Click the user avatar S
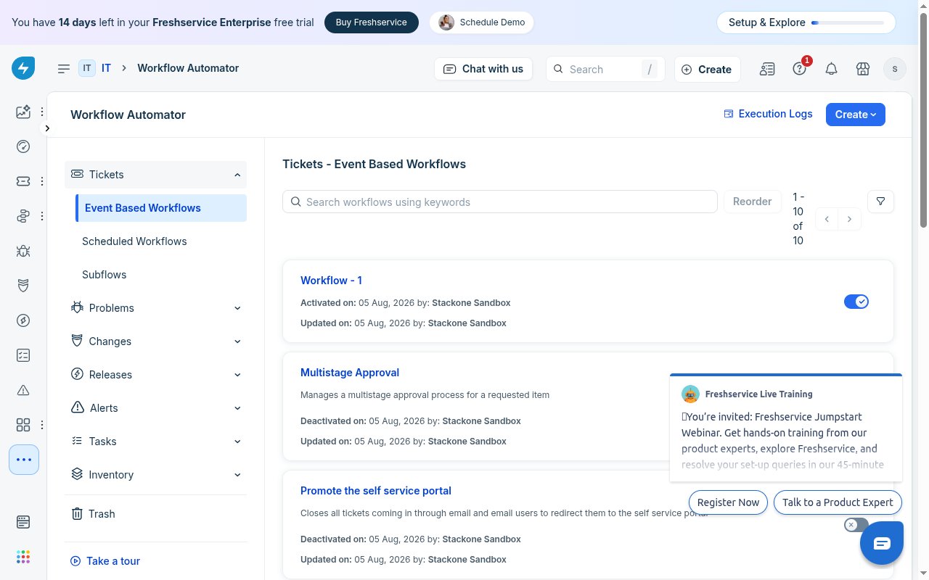 click(895, 69)
